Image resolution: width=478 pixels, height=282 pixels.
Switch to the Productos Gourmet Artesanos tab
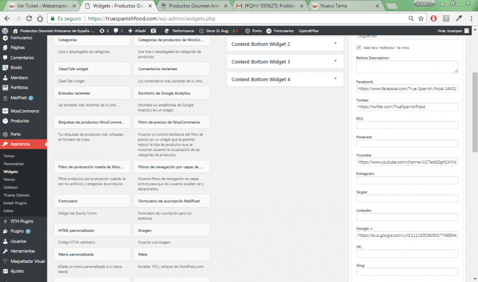pyautogui.click(x=194, y=6)
